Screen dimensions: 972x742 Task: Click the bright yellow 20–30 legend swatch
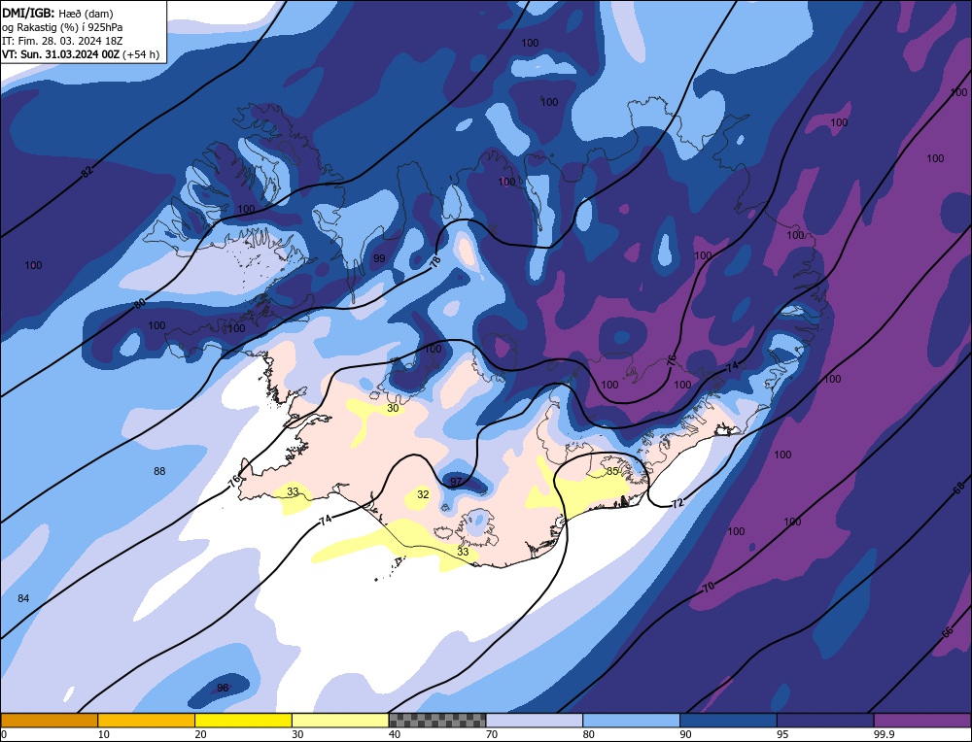243,720
